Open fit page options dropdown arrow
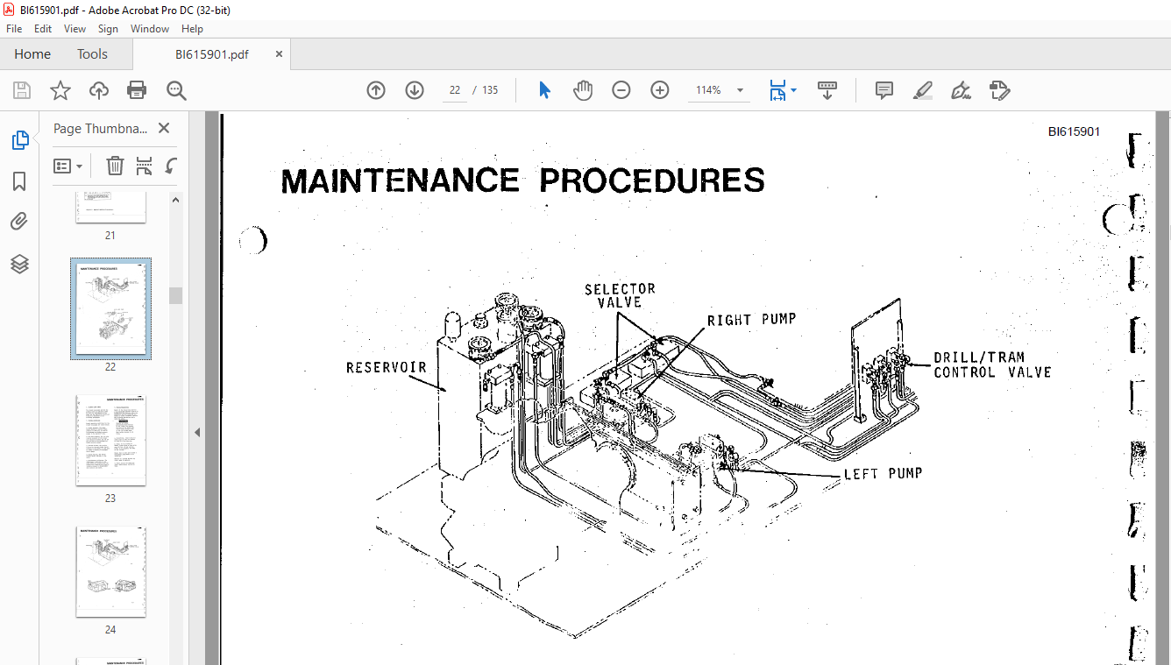1171x665 pixels. click(794, 90)
